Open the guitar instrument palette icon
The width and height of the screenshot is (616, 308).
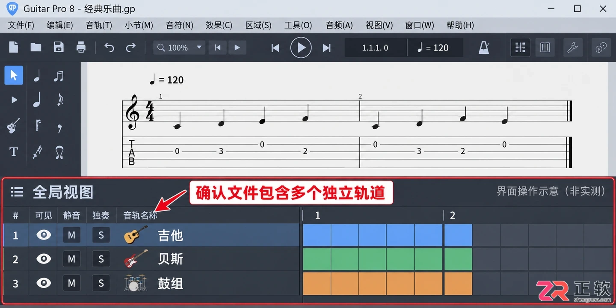coord(14,126)
